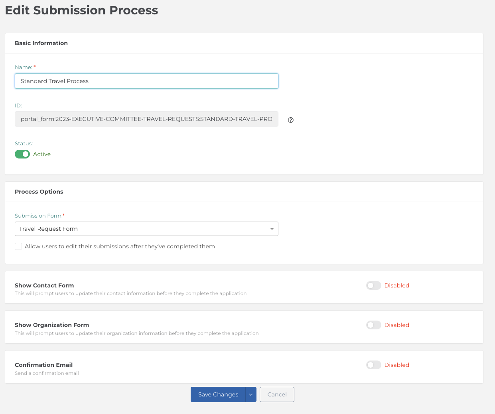
Task: Check allow users to edit their submissions
Action: (x=18, y=246)
